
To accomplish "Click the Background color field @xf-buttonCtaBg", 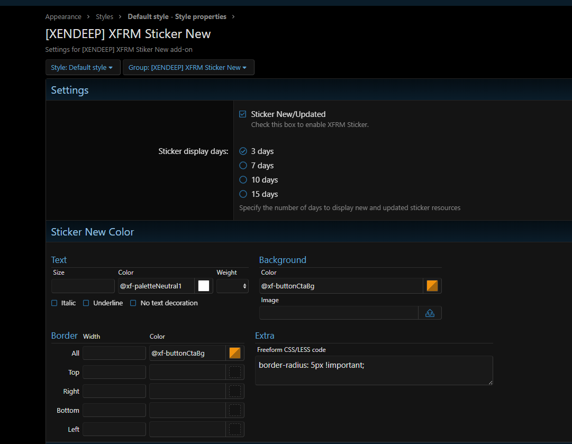I will [341, 286].
